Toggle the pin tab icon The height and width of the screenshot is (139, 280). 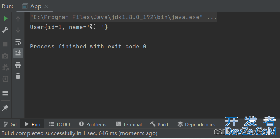coord(5,108)
